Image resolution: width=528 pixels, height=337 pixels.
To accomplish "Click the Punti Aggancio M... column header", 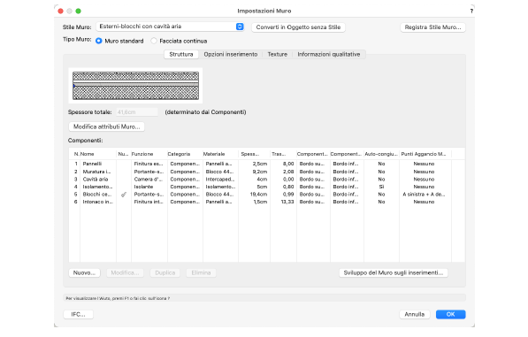I will point(425,154).
